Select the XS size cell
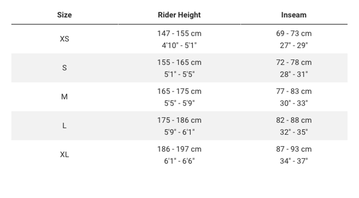The width and height of the screenshot is (359, 198). click(x=64, y=39)
